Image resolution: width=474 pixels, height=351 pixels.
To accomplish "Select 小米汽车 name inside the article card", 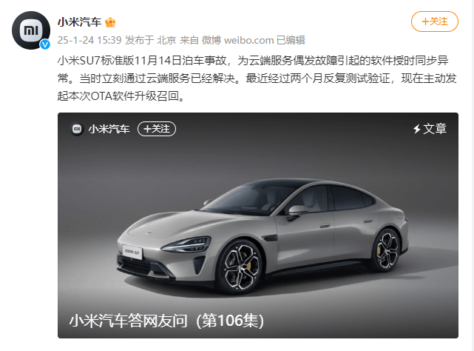I will [x=109, y=129].
